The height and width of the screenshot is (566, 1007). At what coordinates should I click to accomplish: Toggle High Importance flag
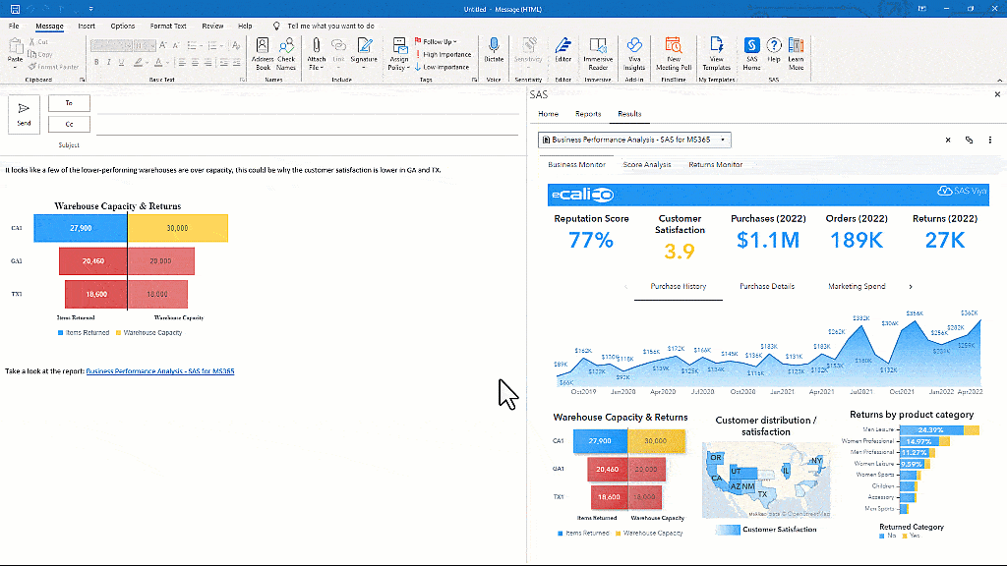(x=444, y=55)
